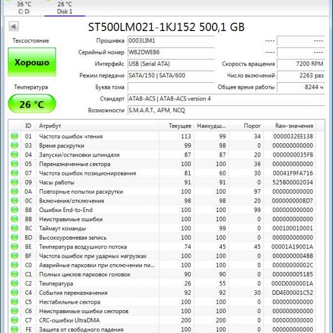Viewport: 333px width, 333px height.
Task: Click status icon for Защита от свободного падения
Action: pyautogui.click(x=14, y=329)
